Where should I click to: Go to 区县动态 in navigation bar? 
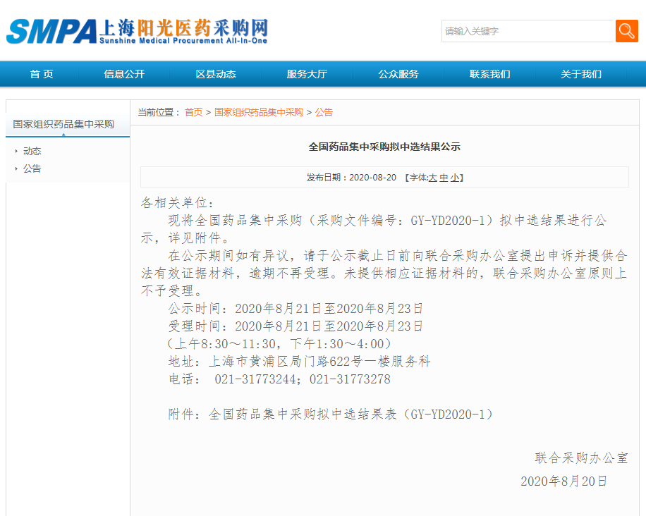[x=216, y=74]
